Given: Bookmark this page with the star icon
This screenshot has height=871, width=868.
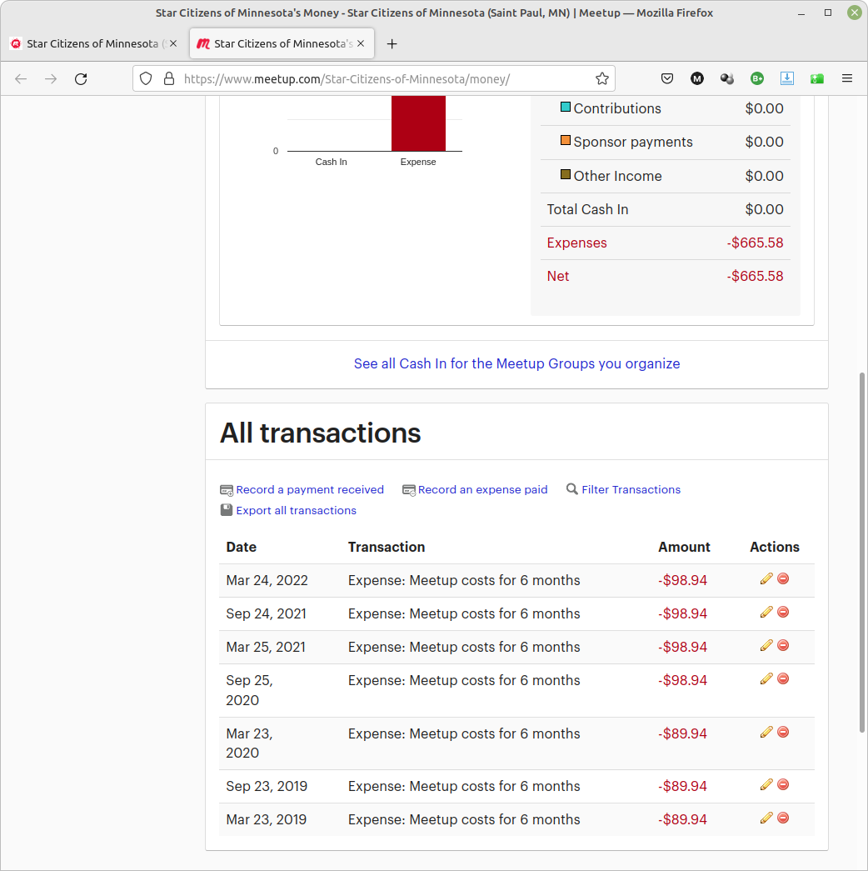Looking at the screenshot, I should point(602,79).
